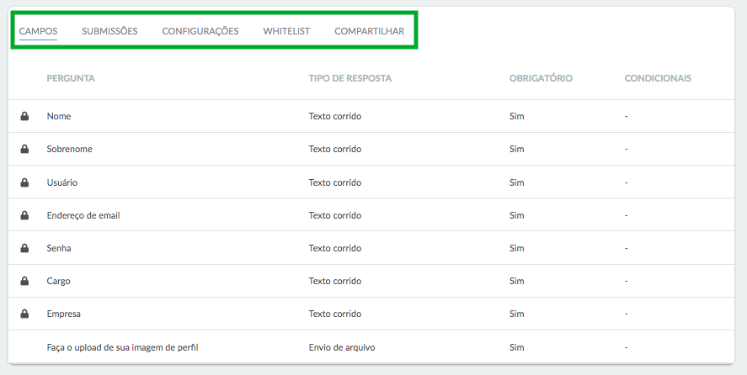Viewport: 747px width, 375px height.
Task: Click the PERGUNTA column header
Action: (71, 78)
